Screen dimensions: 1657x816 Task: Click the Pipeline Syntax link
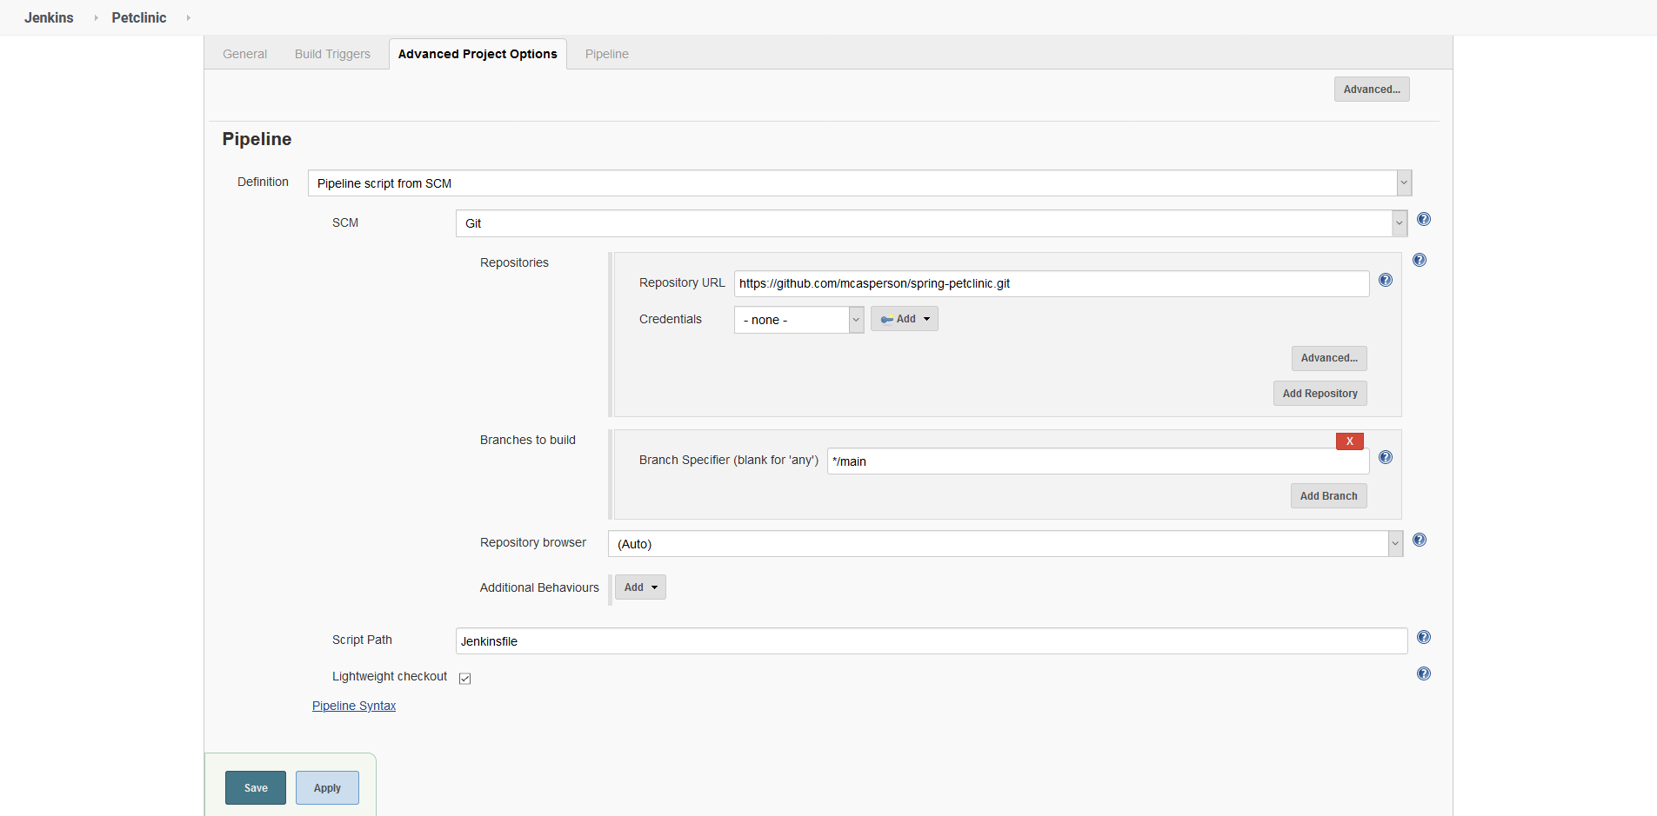coord(354,706)
